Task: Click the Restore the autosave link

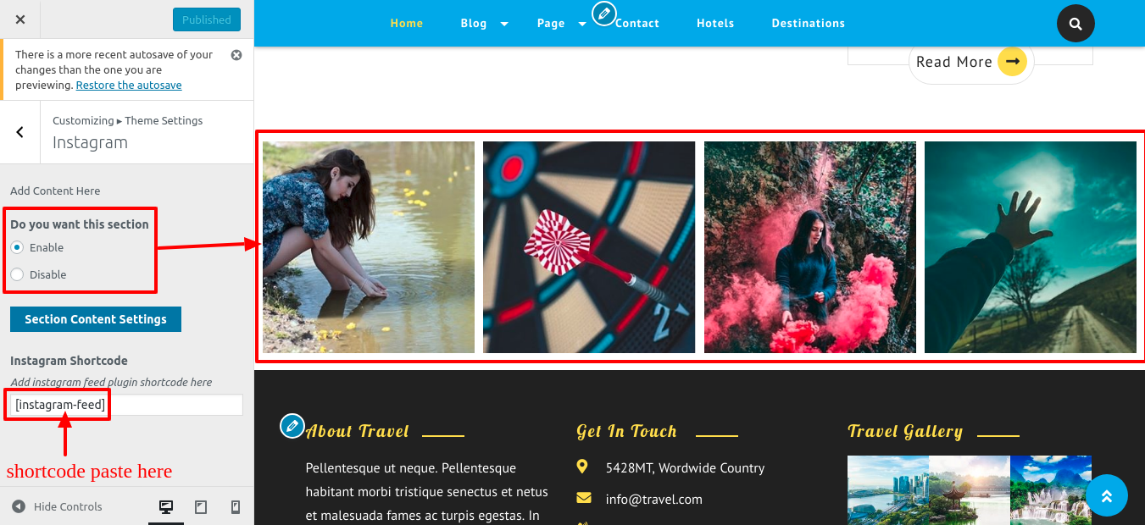Action: pos(129,85)
